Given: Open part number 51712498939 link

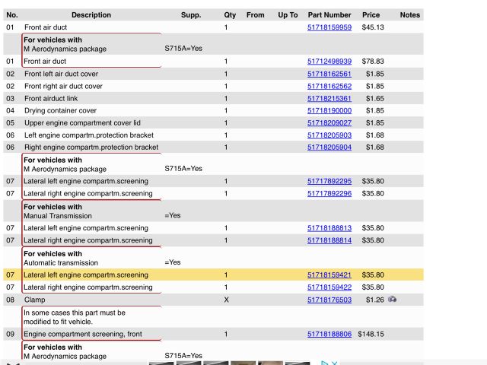Looking at the screenshot, I should click(329, 61).
